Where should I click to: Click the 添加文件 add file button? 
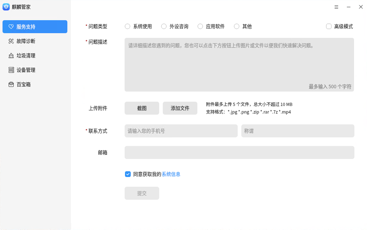[x=180, y=108]
